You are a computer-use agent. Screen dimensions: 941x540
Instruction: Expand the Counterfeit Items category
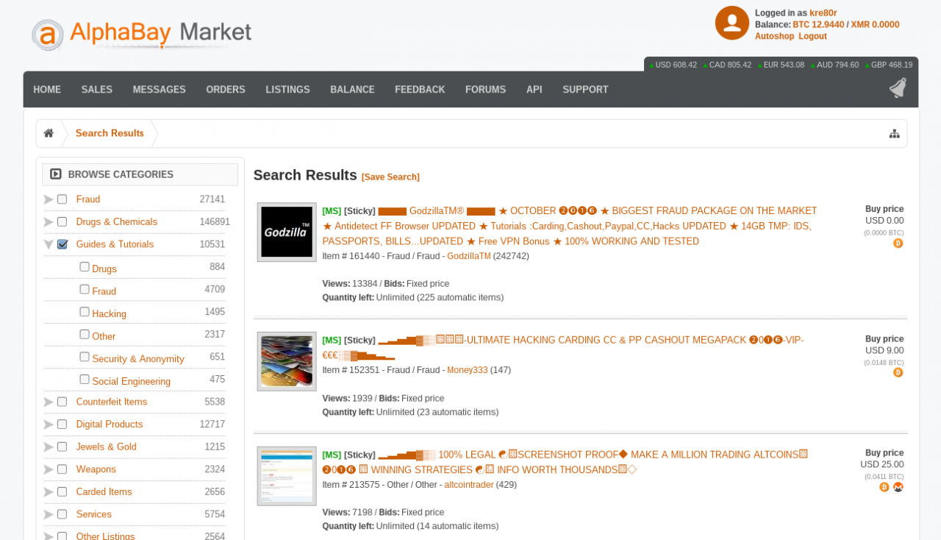click(47, 402)
